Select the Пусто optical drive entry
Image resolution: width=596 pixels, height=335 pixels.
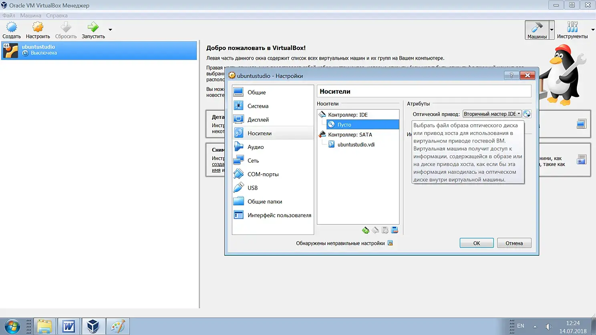362,124
